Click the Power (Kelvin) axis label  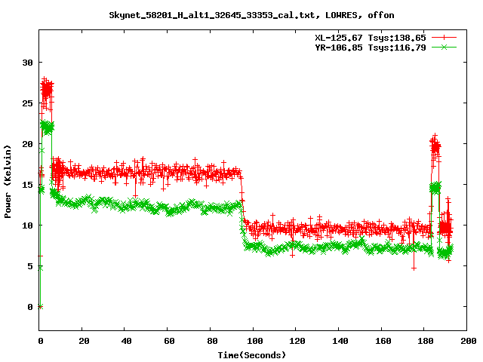click(8, 182)
